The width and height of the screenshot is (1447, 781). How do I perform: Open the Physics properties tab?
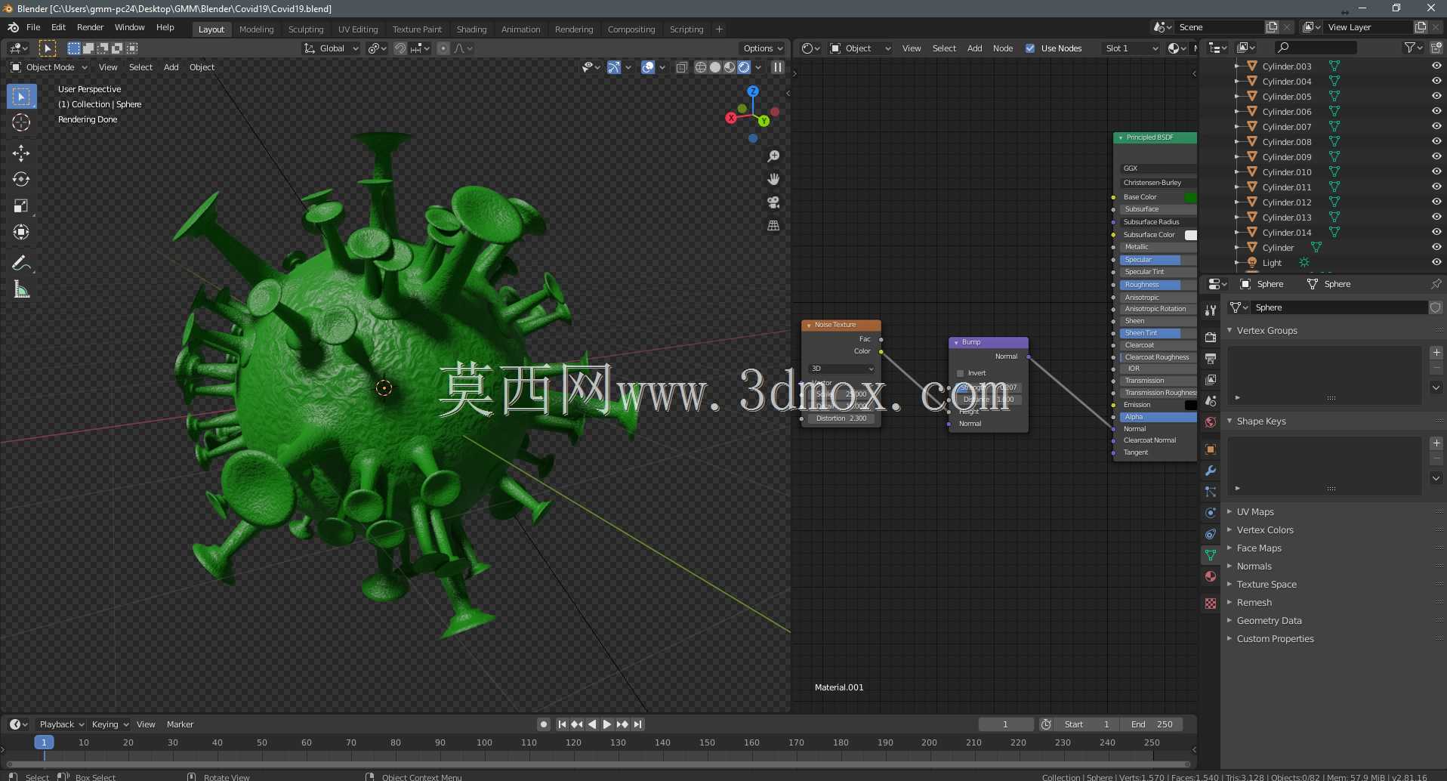(x=1211, y=513)
